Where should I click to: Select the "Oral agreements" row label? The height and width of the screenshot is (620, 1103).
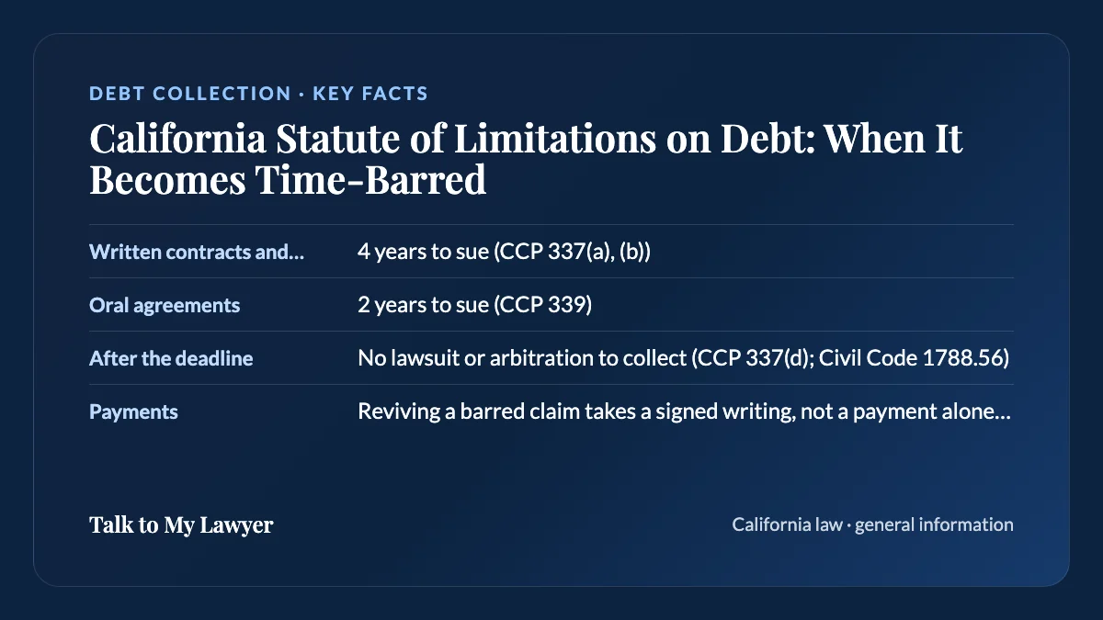tap(165, 305)
